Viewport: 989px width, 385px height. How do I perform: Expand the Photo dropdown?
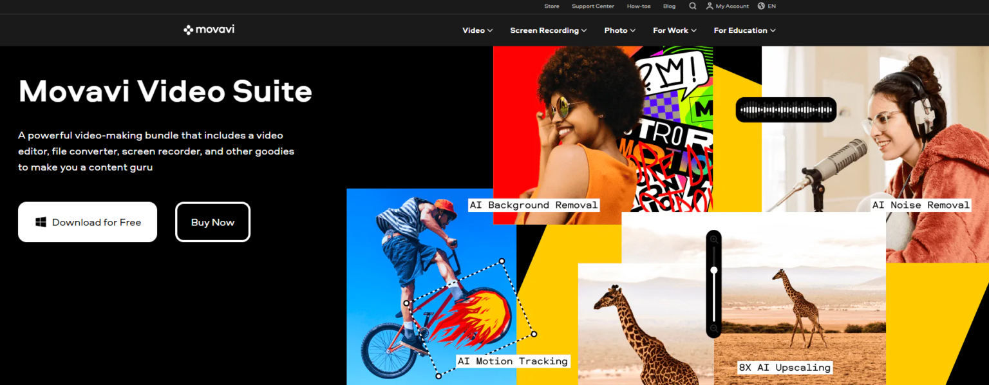click(x=619, y=30)
